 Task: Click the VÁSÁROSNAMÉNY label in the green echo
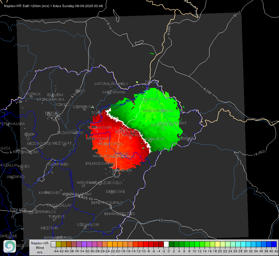(158, 111)
